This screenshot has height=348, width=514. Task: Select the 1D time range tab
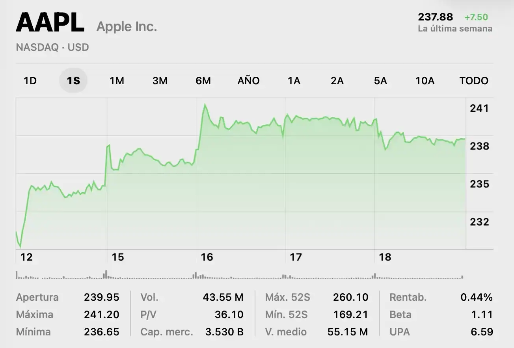tap(30, 81)
